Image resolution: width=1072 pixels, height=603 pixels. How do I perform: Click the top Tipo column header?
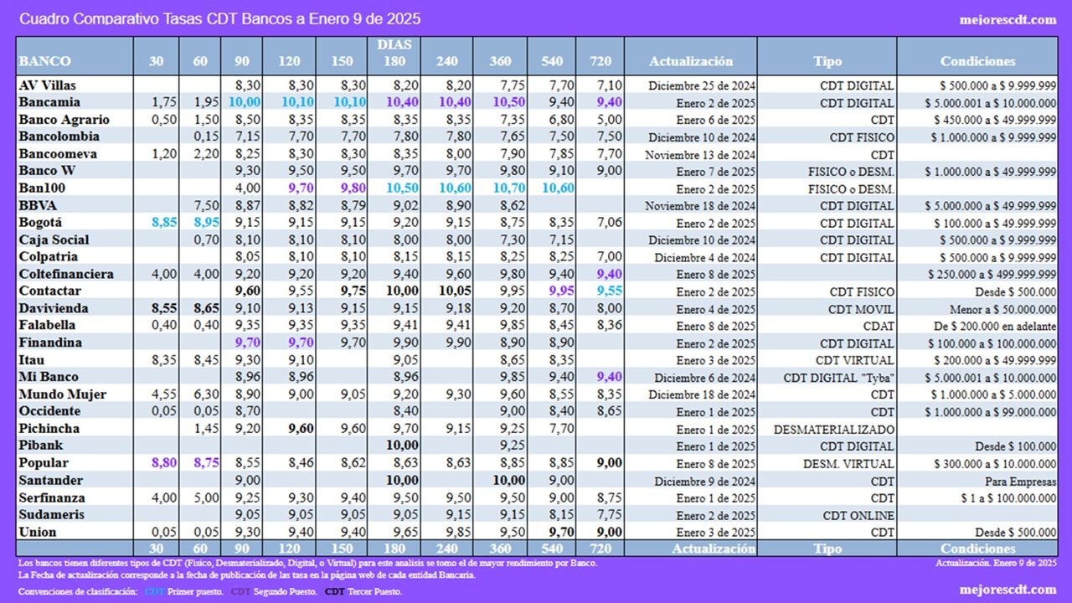pos(827,61)
